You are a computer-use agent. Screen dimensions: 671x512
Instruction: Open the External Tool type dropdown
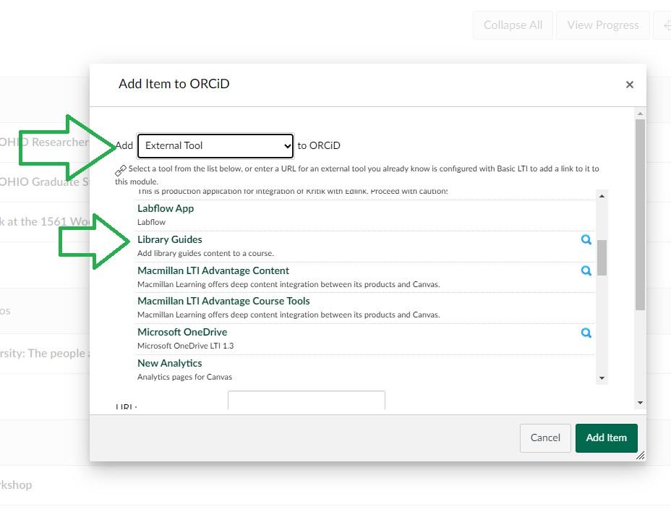pyautogui.click(x=215, y=145)
